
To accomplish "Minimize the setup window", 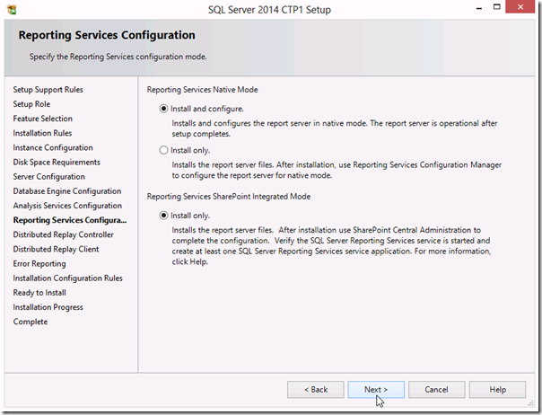I will pyautogui.click(x=479, y=7).
